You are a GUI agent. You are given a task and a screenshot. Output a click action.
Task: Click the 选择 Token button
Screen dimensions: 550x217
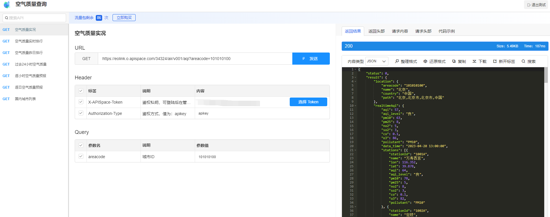tap(308, 102)
